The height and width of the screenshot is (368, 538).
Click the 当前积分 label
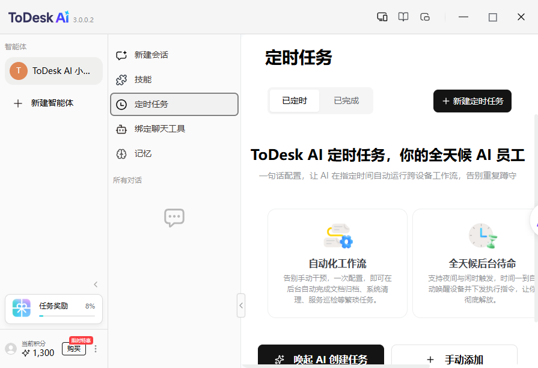34,343
